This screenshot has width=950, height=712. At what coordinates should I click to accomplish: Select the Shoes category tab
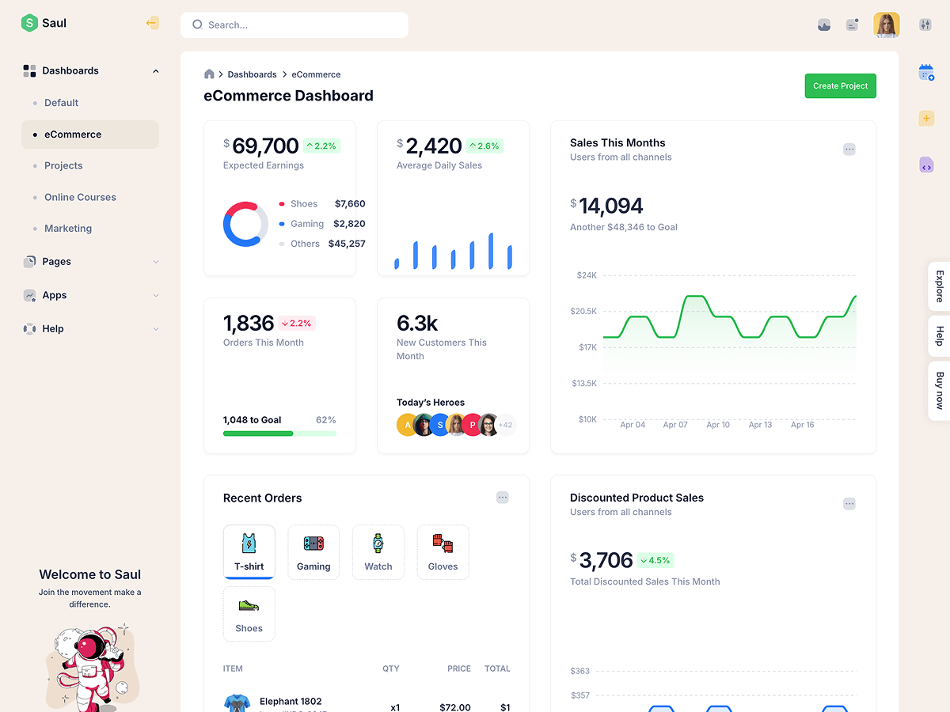coord(249,614)
